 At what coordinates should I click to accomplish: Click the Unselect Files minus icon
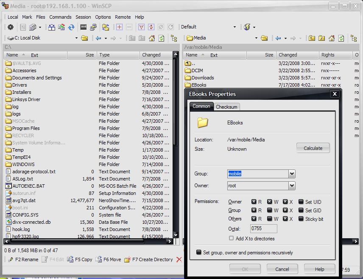129,27
